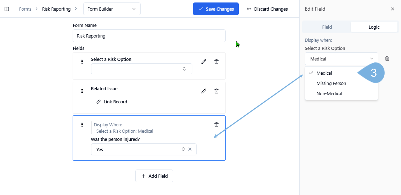Add a new field to form
The height and width of the screenshot is (195, 401).
click(154, 176)
